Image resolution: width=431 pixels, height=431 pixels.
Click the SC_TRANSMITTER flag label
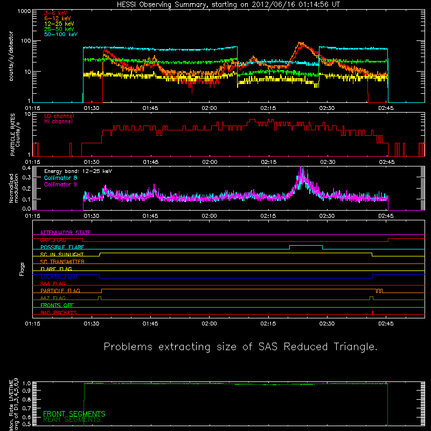[62, 262]
